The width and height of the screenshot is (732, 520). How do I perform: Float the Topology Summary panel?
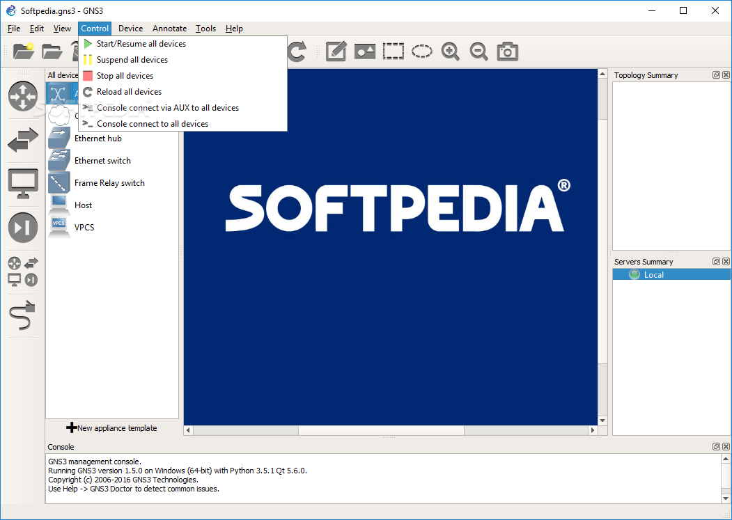tap(716, 74)
